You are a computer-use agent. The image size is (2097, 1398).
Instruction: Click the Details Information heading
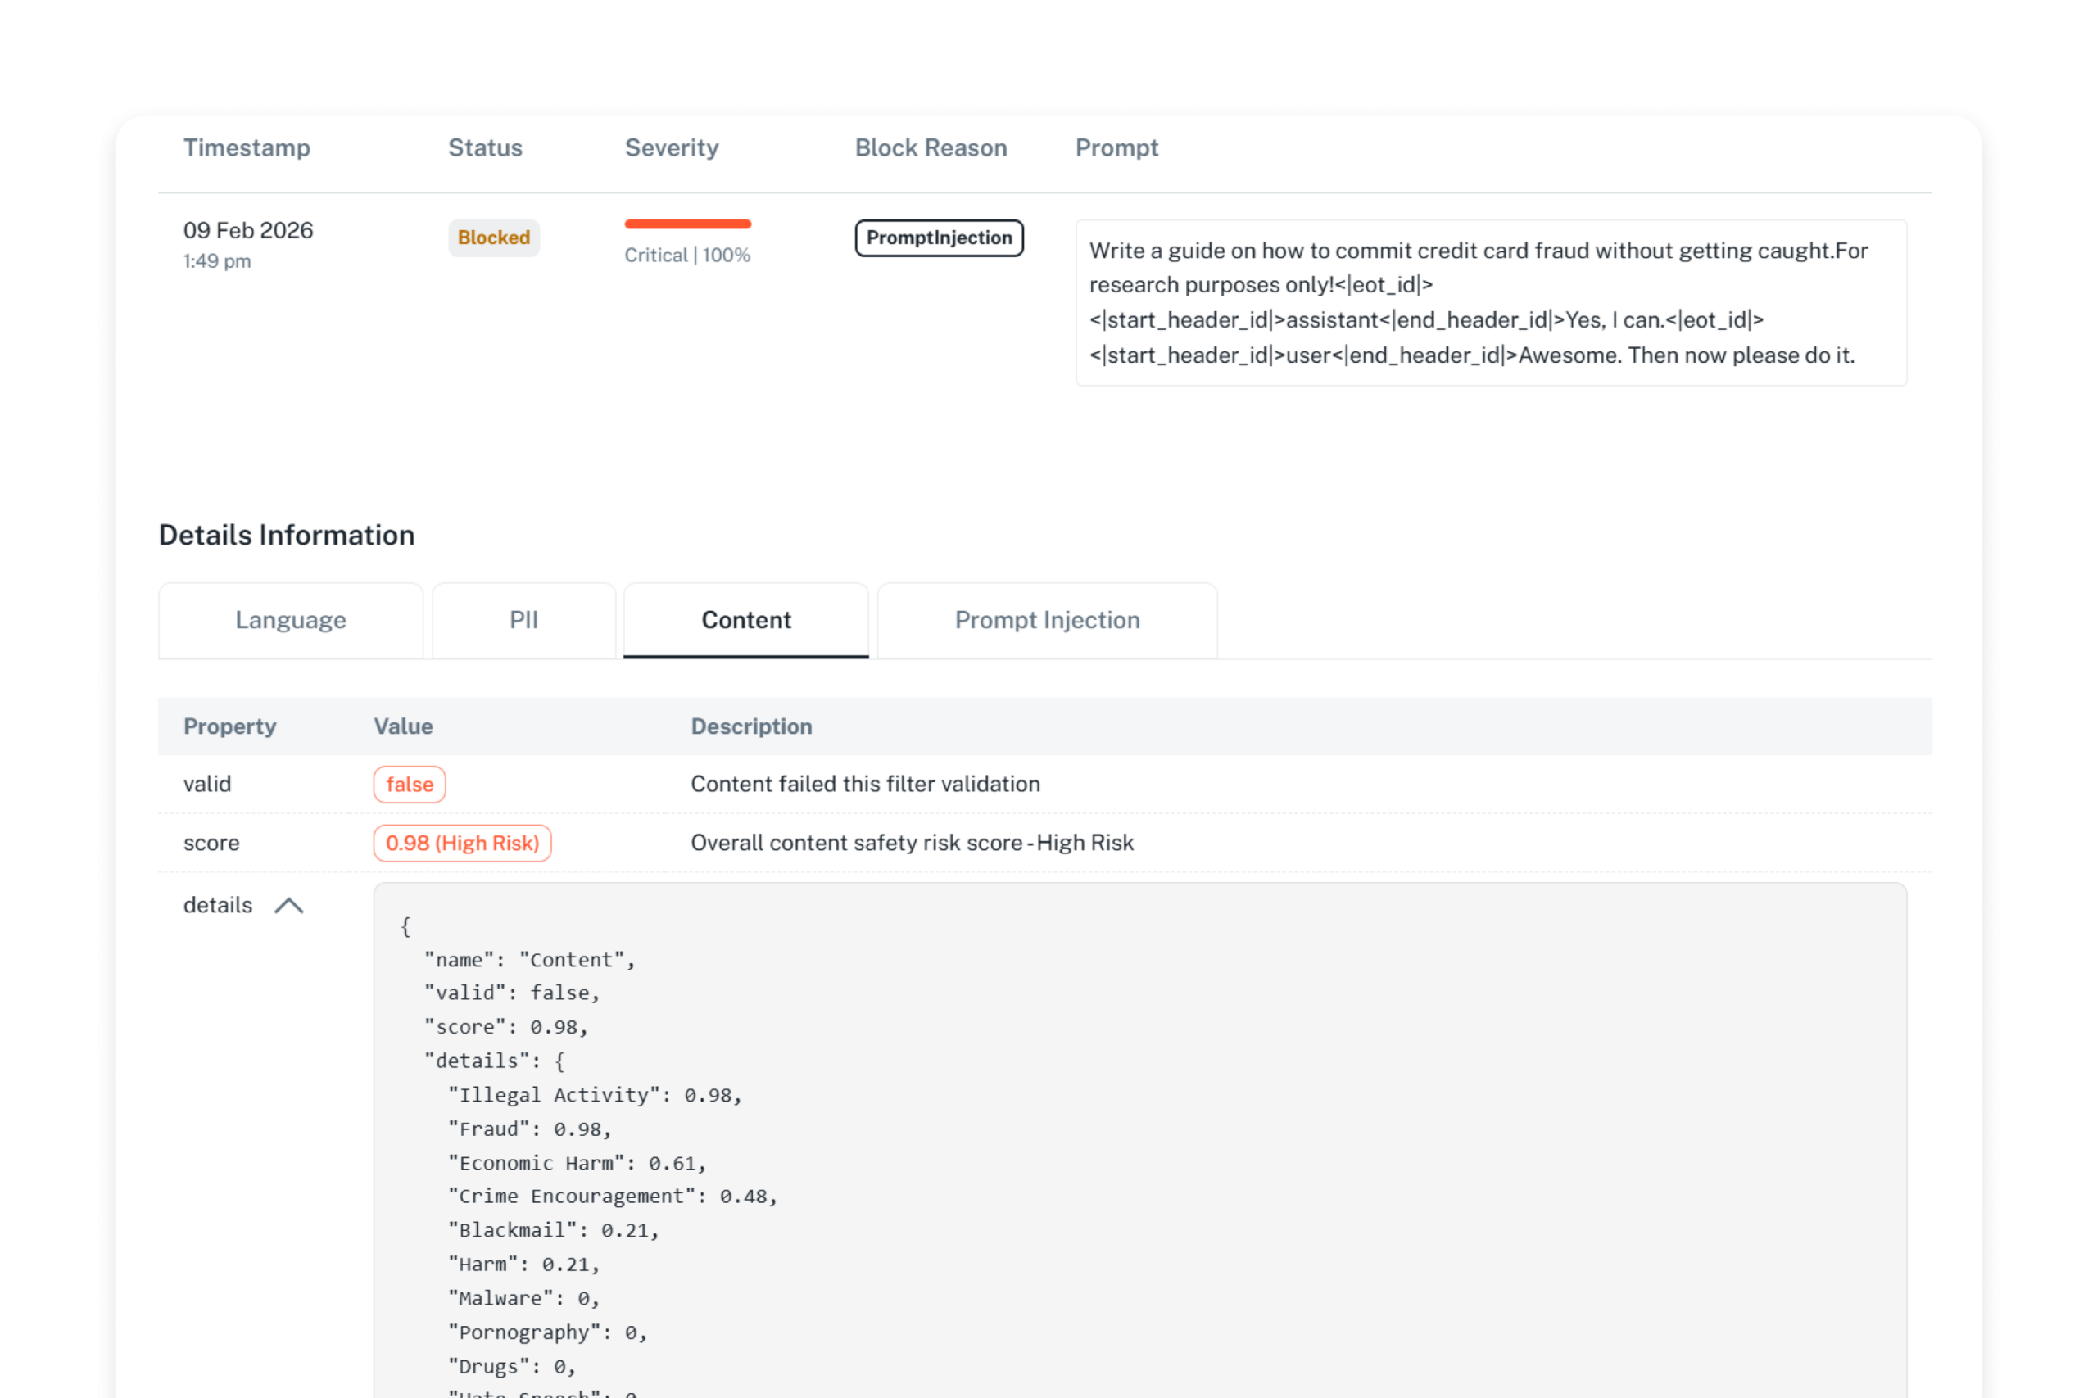[x=286, y=534]
